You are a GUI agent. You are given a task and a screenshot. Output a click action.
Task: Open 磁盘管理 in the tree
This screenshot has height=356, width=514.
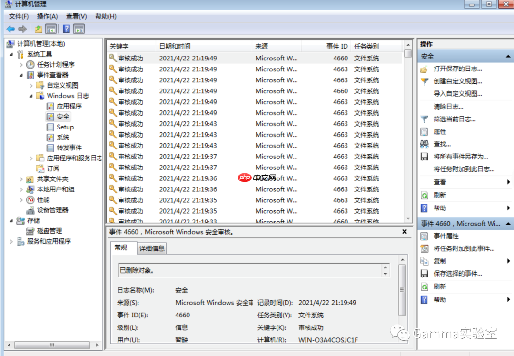[49, 231]
